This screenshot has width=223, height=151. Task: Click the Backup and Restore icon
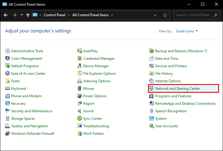[x=152, y=51]
